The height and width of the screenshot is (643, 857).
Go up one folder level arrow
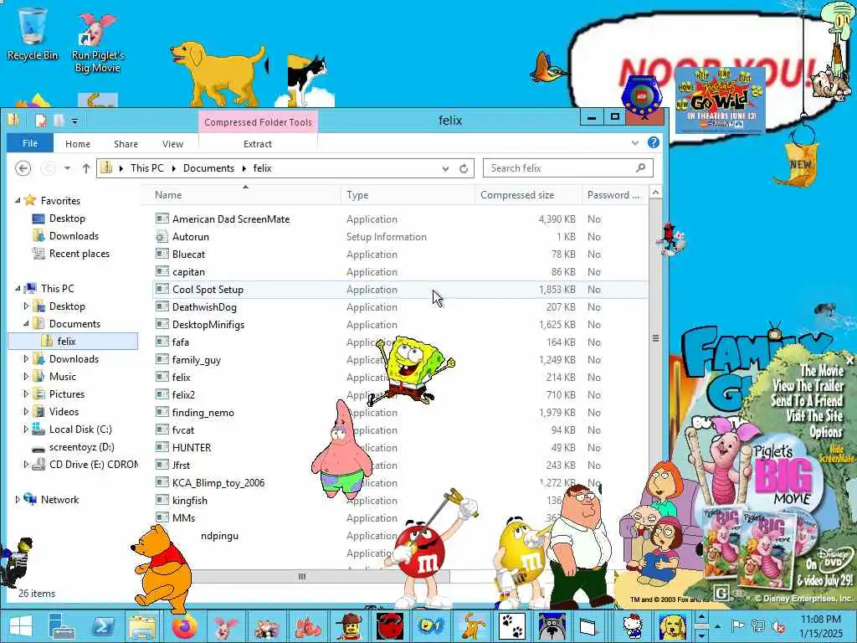tap(86, 168)
